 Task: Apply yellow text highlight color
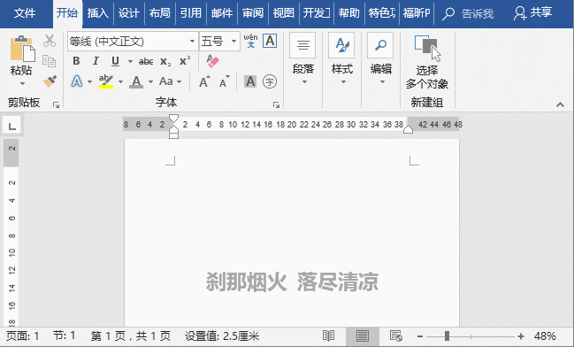[x=106, y=81]
